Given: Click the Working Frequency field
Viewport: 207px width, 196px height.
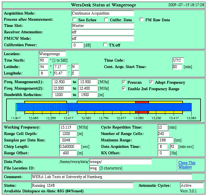Looking at the screenshot, I should [68, 127].
